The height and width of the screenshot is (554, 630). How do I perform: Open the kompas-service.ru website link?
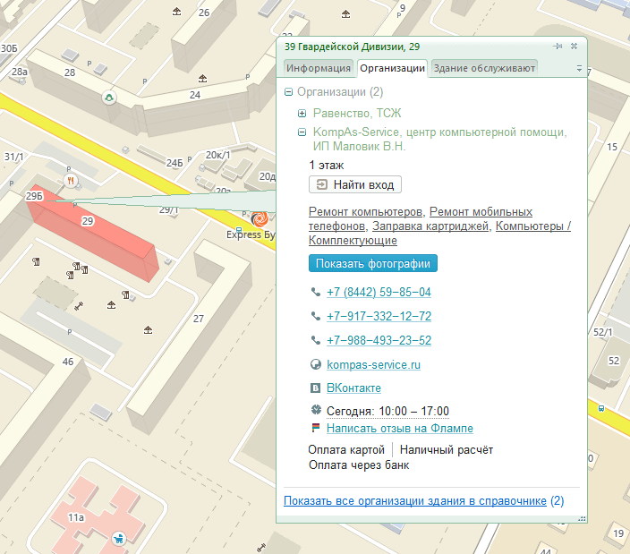[x=373, y=365]
